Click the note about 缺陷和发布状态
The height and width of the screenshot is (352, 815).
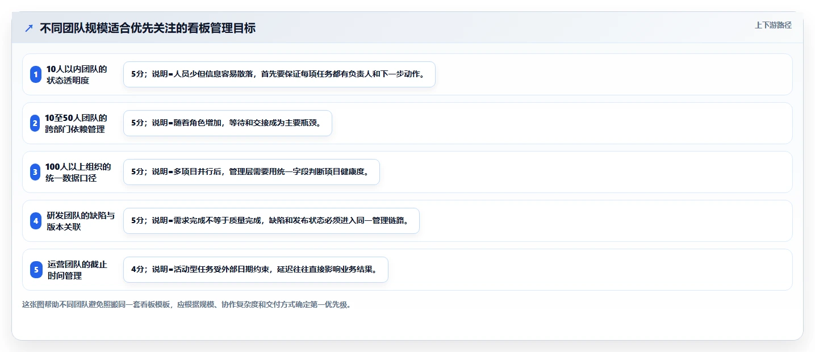coord(271,221)
